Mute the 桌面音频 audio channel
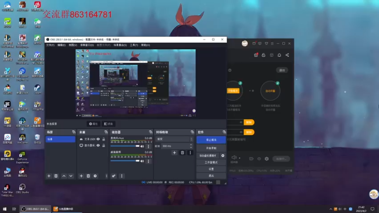 [x=143, y=161]
